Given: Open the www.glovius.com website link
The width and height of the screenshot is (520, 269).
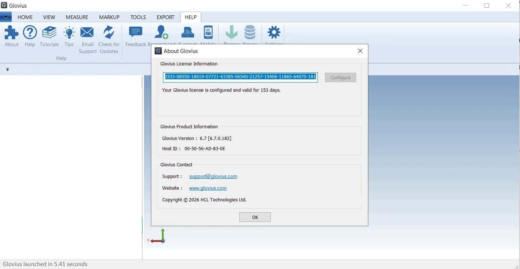Looking at the screenshot, I should (208, 188).
